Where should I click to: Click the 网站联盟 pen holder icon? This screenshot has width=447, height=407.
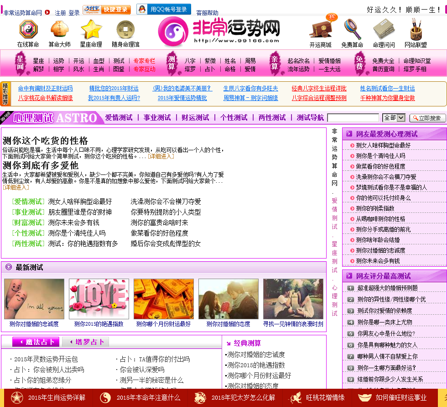[416, 29]
